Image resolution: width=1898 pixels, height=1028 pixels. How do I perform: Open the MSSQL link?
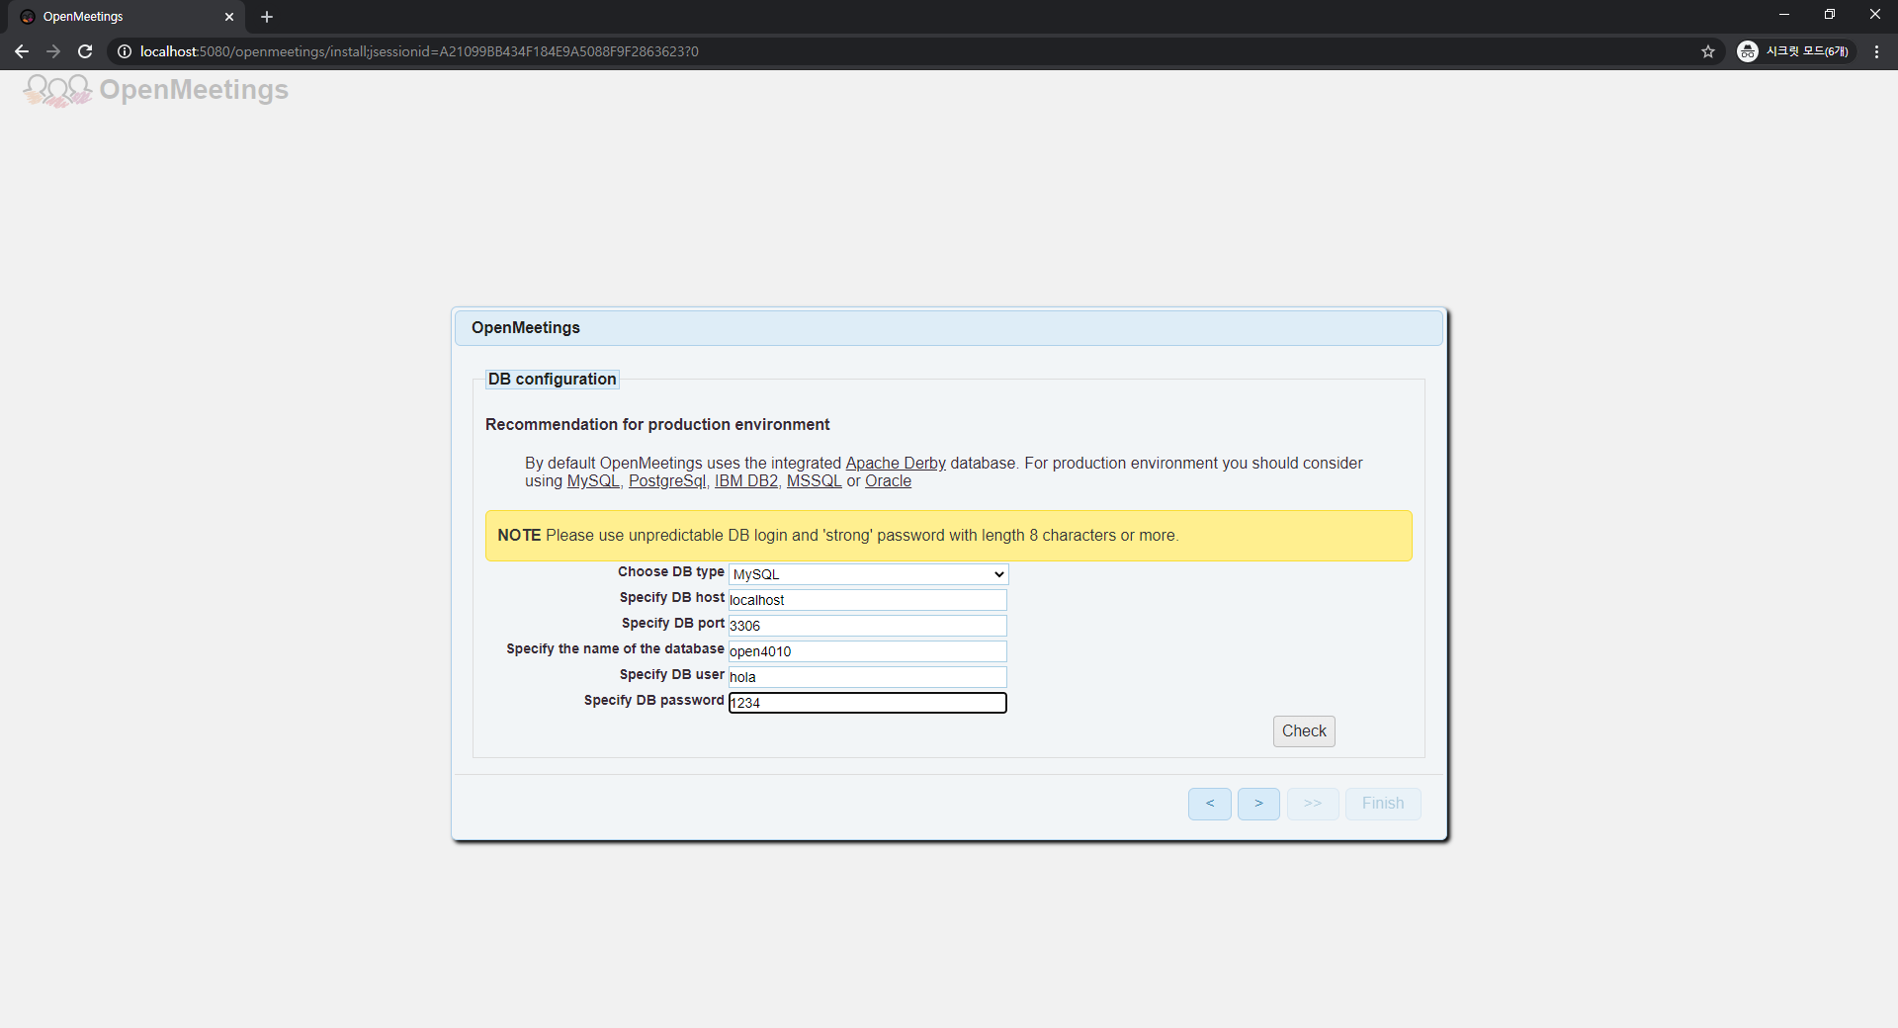point(814,481)
